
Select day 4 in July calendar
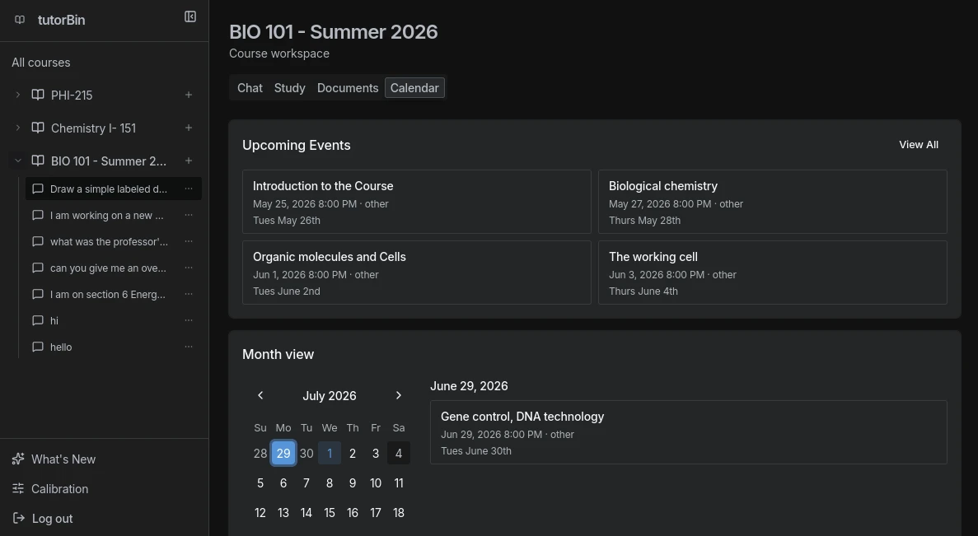[399, 453]
